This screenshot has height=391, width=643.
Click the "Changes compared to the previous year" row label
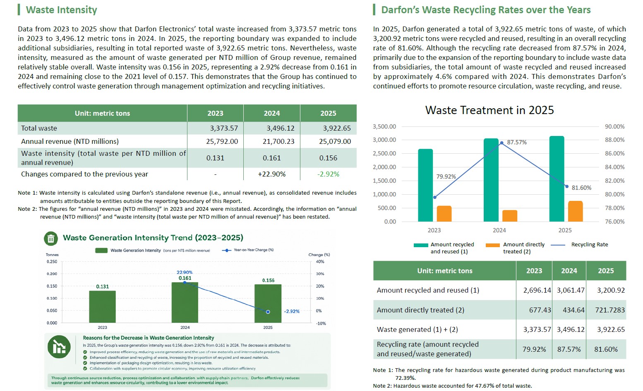84,174
